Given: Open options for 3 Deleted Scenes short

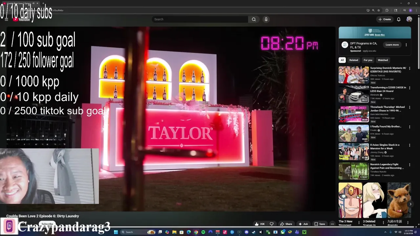Looking at the screenshot, I should (x=383, y=223).
